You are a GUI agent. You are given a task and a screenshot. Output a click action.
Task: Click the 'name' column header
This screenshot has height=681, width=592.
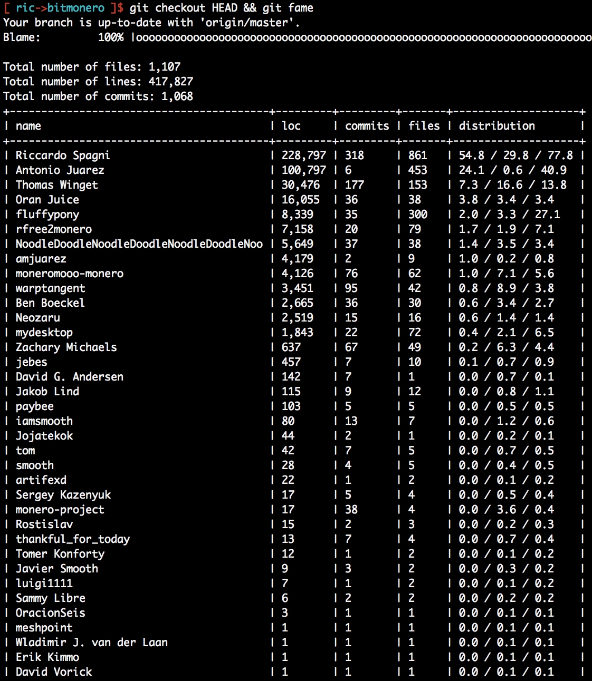coord(28,126)
